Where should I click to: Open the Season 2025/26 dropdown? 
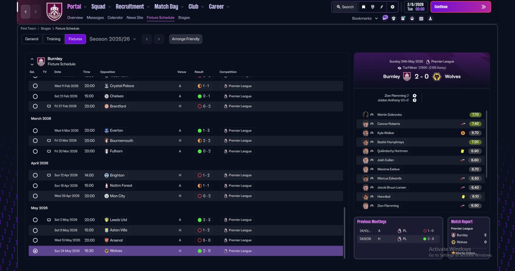point(113,39)
